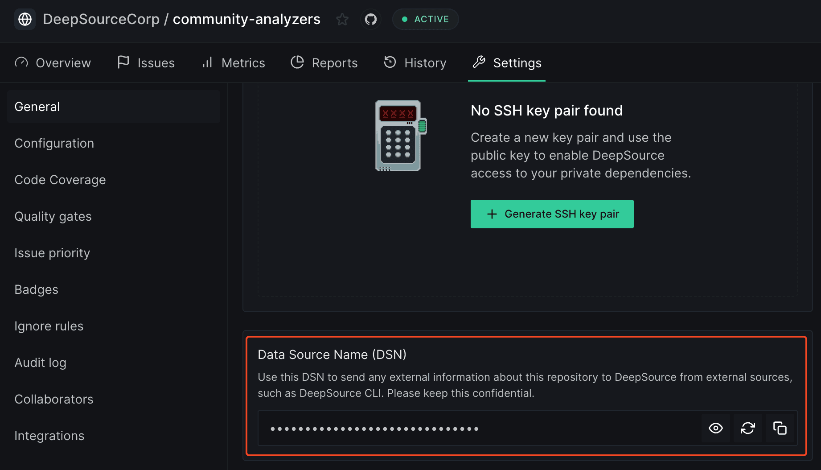Regenerate the DSN with the refresh icon
The width and height of the screenshot is (821, 470).
[x=748, y=428]
